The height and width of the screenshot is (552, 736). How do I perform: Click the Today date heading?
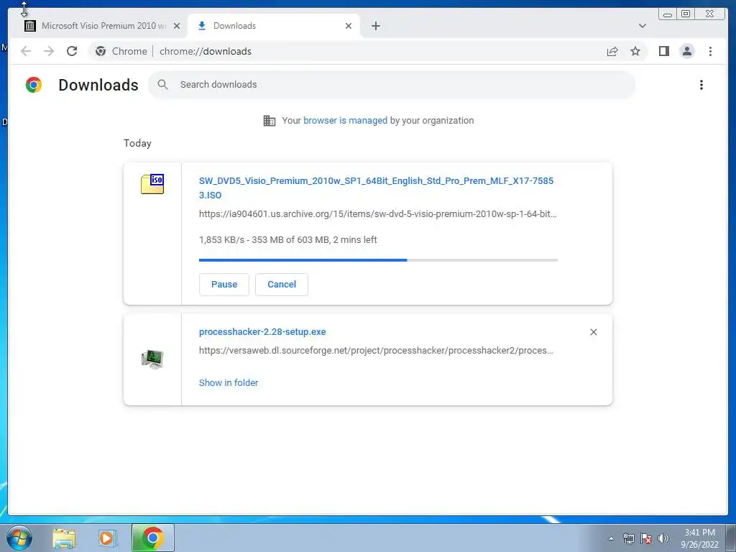coord(137,143)
